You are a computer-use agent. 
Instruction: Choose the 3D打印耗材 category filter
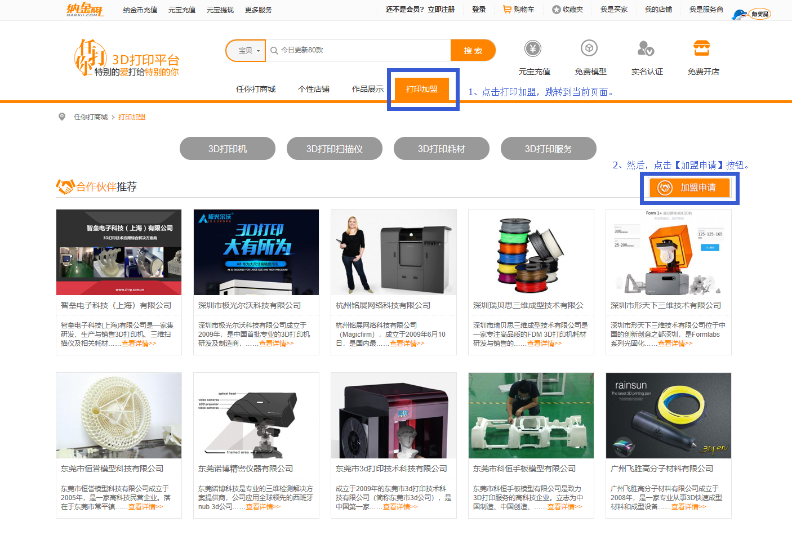(x=442, y=149)
